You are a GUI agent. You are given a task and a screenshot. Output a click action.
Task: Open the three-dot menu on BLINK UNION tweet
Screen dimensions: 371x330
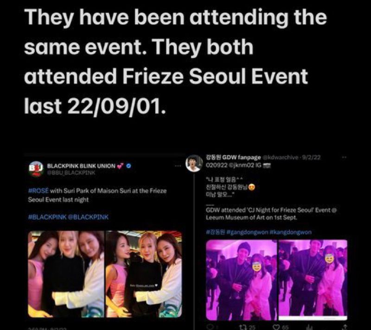coord(178,166)
